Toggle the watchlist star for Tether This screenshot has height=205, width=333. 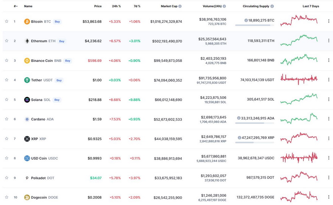pyautogui.click(x=7, y=80)
